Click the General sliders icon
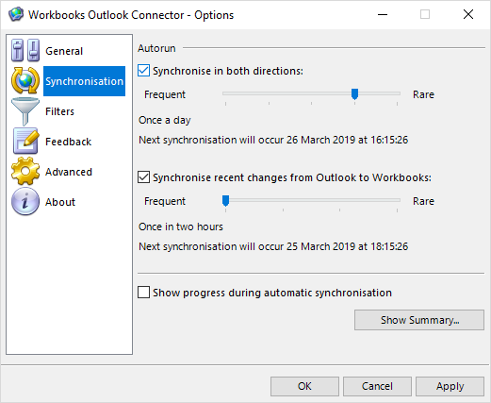Viewport: 491px width, 403px height. pos(25,50)
